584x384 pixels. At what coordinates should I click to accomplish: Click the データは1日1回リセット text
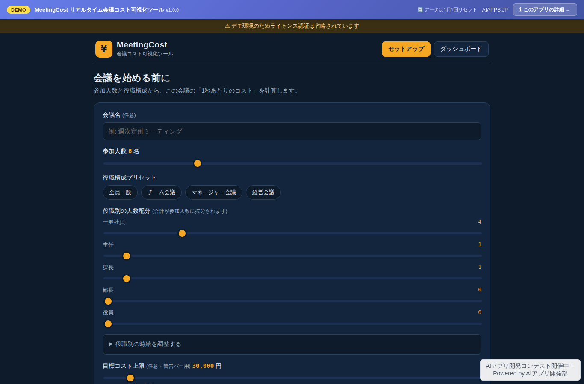(x=447, y=10)
